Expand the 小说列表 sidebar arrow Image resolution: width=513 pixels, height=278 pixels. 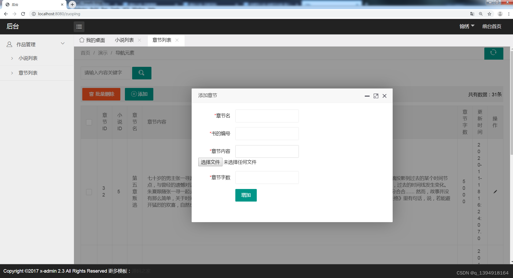click(x=12, y=58)
